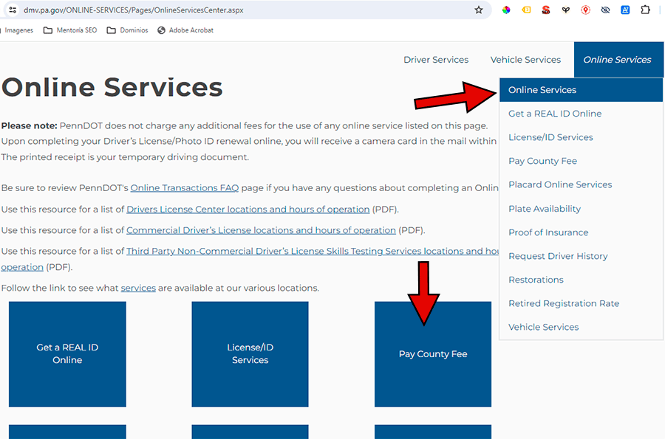The height and width of the screenshot is (439, 665).
Task: Open the site information icon beside the URL
Action: click(13, 10)
